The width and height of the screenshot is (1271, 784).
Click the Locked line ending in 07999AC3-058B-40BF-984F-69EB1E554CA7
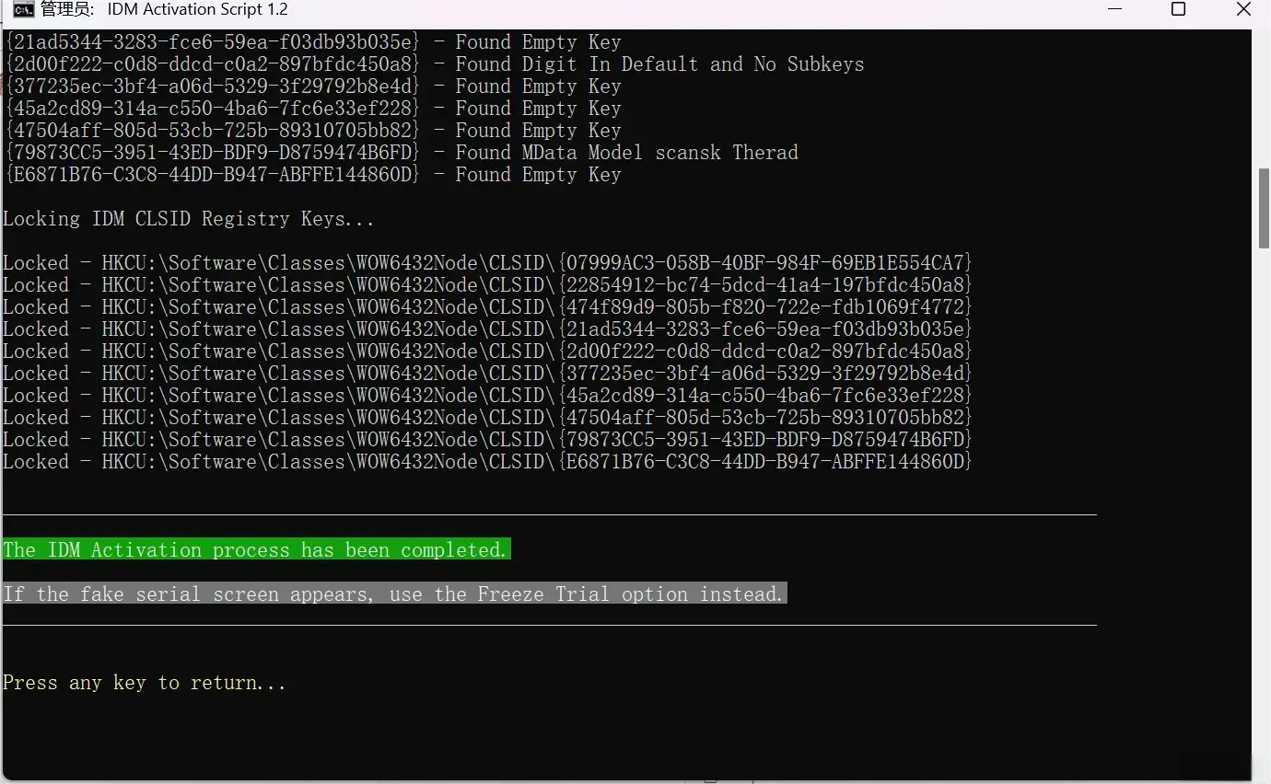coord(487,263)
